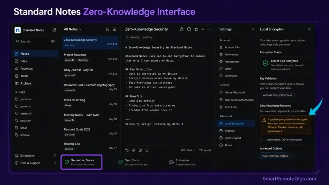
Task: Open Backups settings
Action: coord(227,130)
